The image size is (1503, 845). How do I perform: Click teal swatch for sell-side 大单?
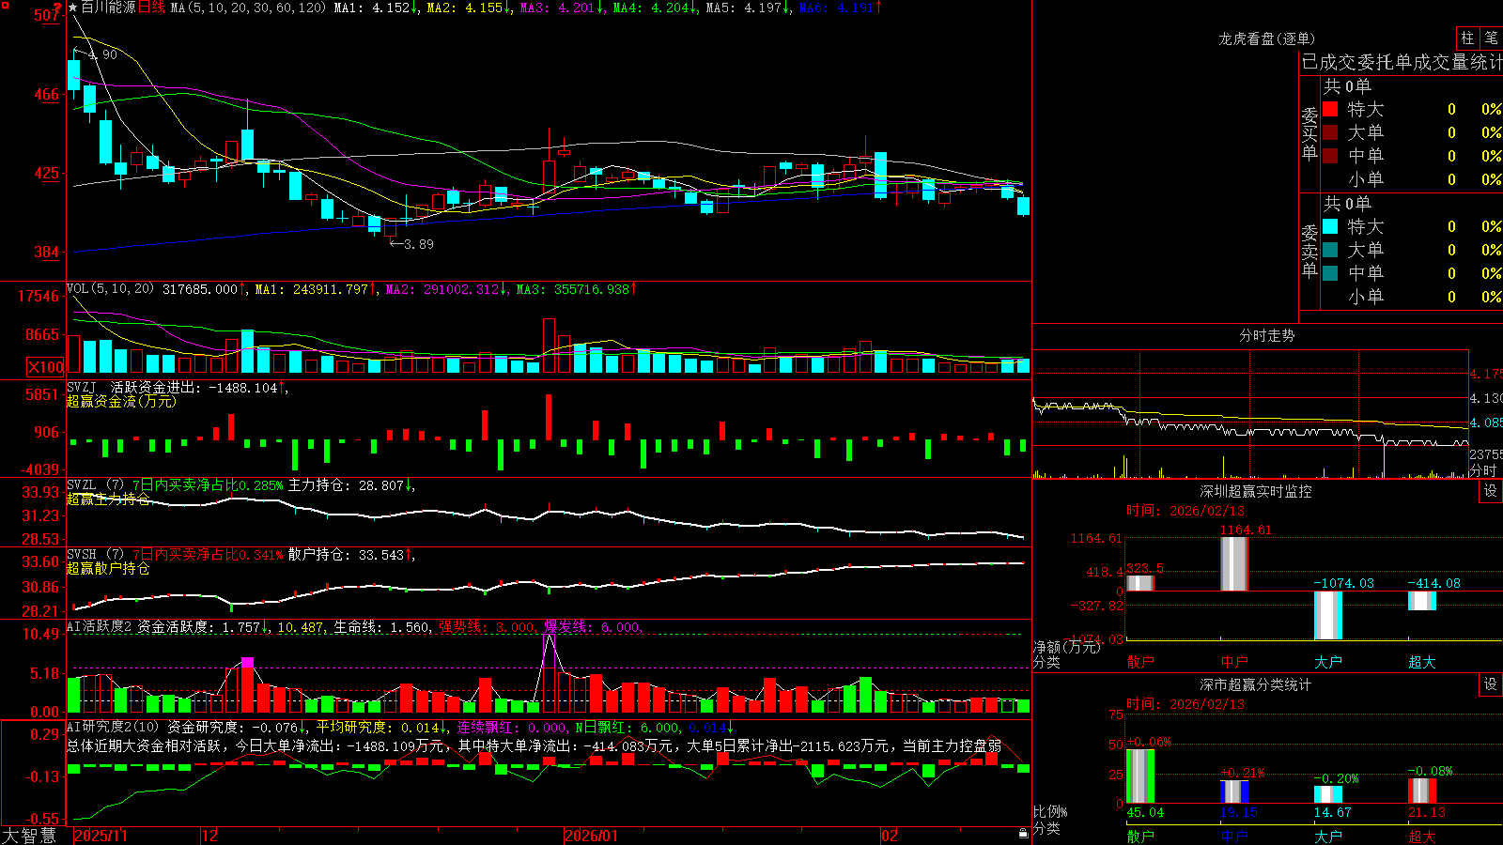[x=1330, y=250]
